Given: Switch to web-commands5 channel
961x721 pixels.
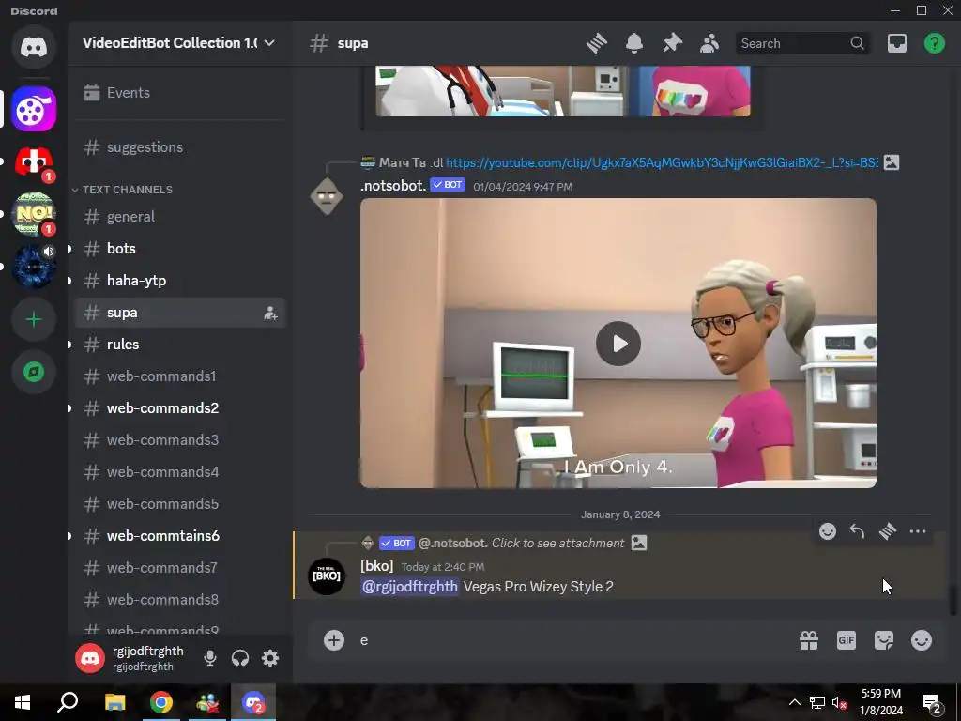Looking at the screenshot, I should 179,503.
